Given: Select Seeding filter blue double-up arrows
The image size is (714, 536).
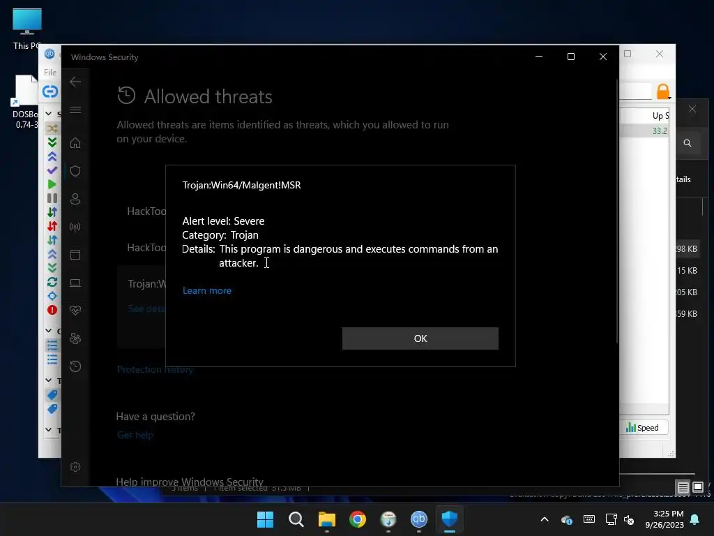Looking at the screenshot, I should (52, 156).
